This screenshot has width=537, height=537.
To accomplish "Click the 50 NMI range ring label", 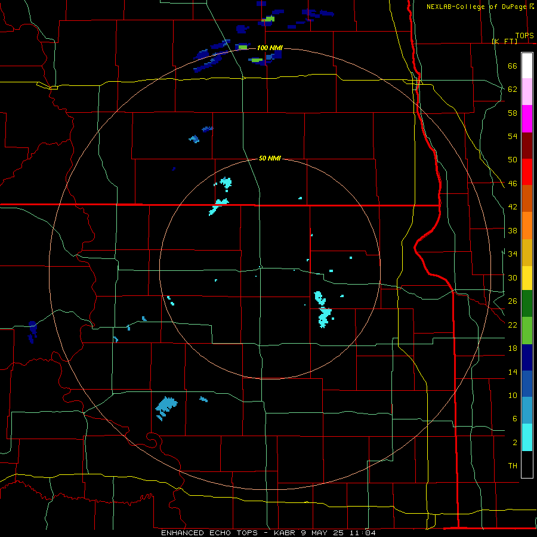I will (270, 158).
